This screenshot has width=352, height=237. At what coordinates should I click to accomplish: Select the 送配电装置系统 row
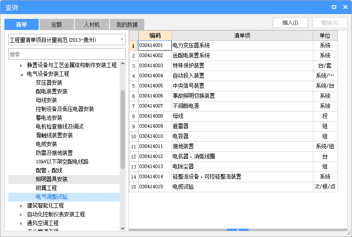pyautogui.click(x=234, y=56)
